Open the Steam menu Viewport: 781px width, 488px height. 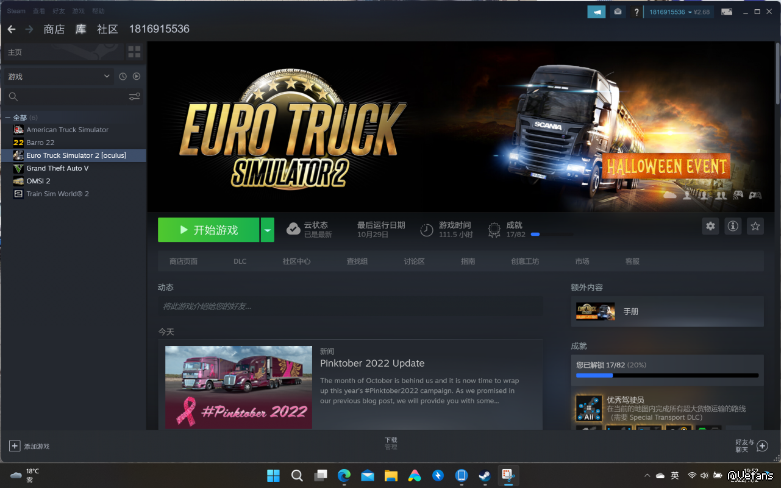pyautogui.click(x=16, y=11)
